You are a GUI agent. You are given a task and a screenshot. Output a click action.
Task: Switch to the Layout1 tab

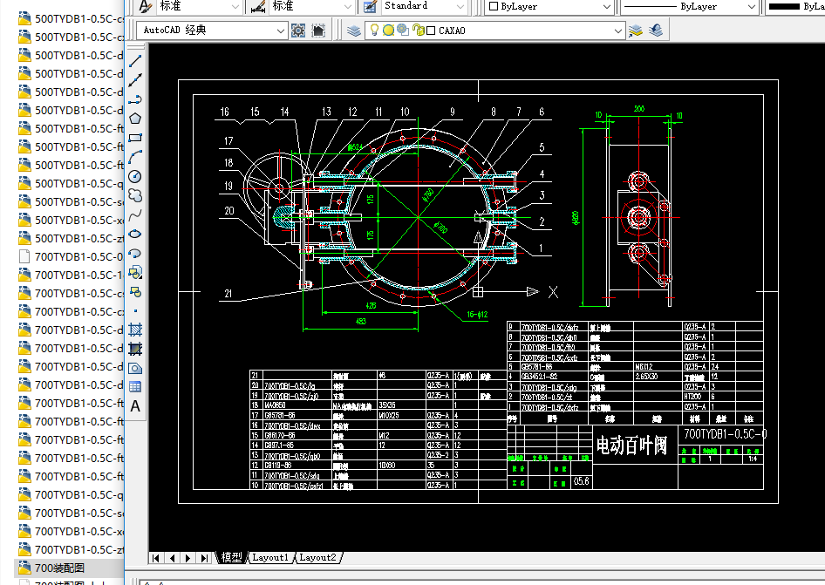pyautogui.click(x=270, y=557)
